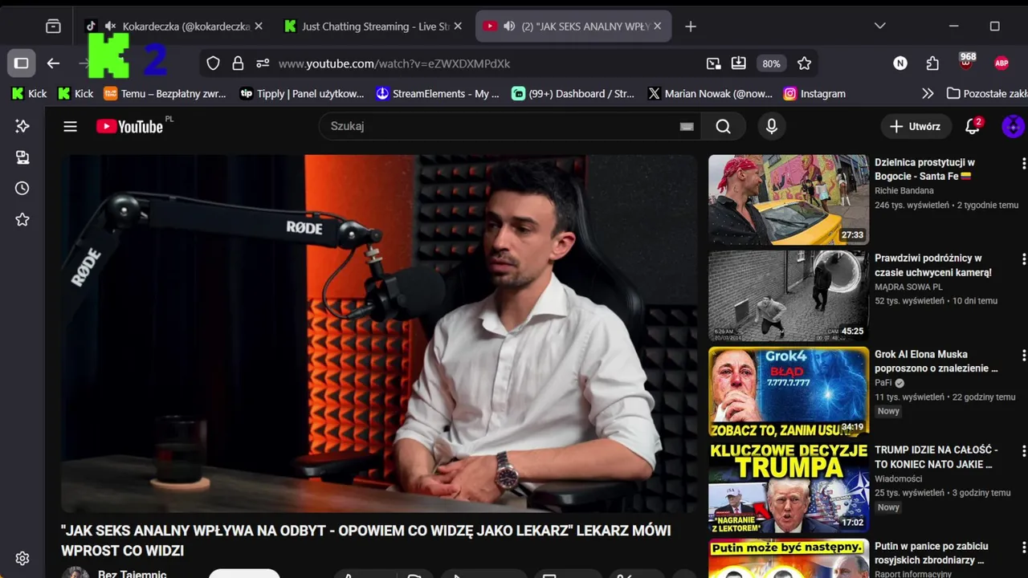Open the N extension icon
This screenshot has width=1028, height=578.
(x=900, y=63)
